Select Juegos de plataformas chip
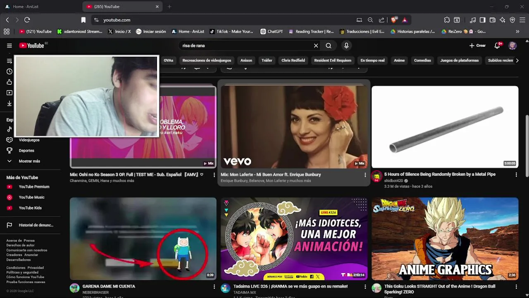Screen dimensions: 529x298 click(x=460, y=60)
